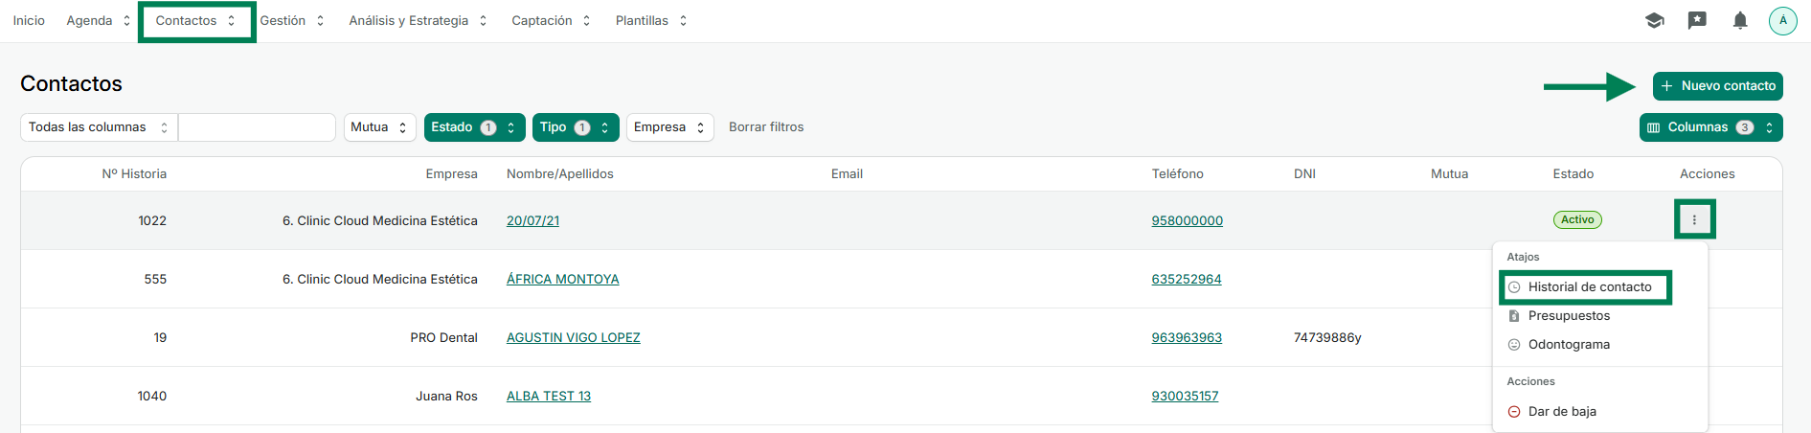Click the contacts search input field
The width and height of the screenshot is (1811, 433).
point(257,127)
